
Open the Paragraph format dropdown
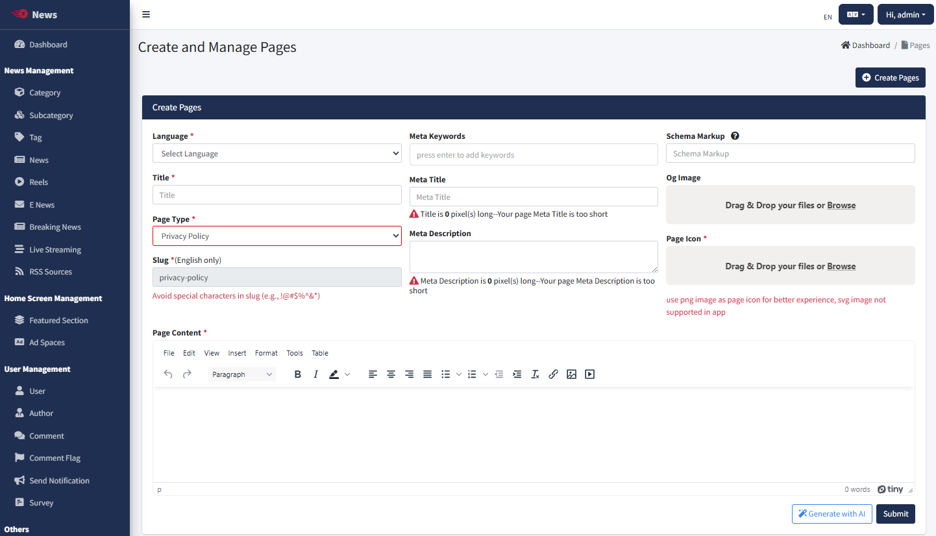(242, 374)
